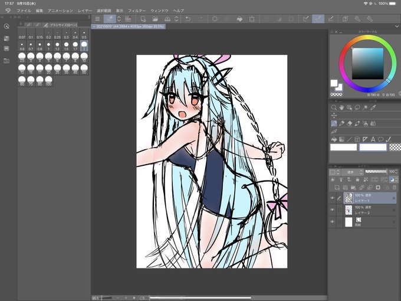Toggle the edit target box for レイヤー 2
This screenshot has width=401, height=301.
click(x=339, y=210)
